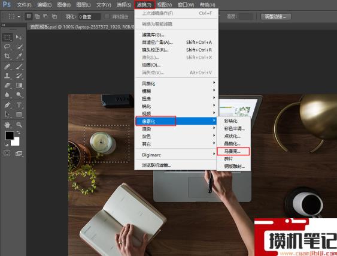Select the Zoom tool
The width and height of the screenshot is (337, 256).
[x=19, y=125]
